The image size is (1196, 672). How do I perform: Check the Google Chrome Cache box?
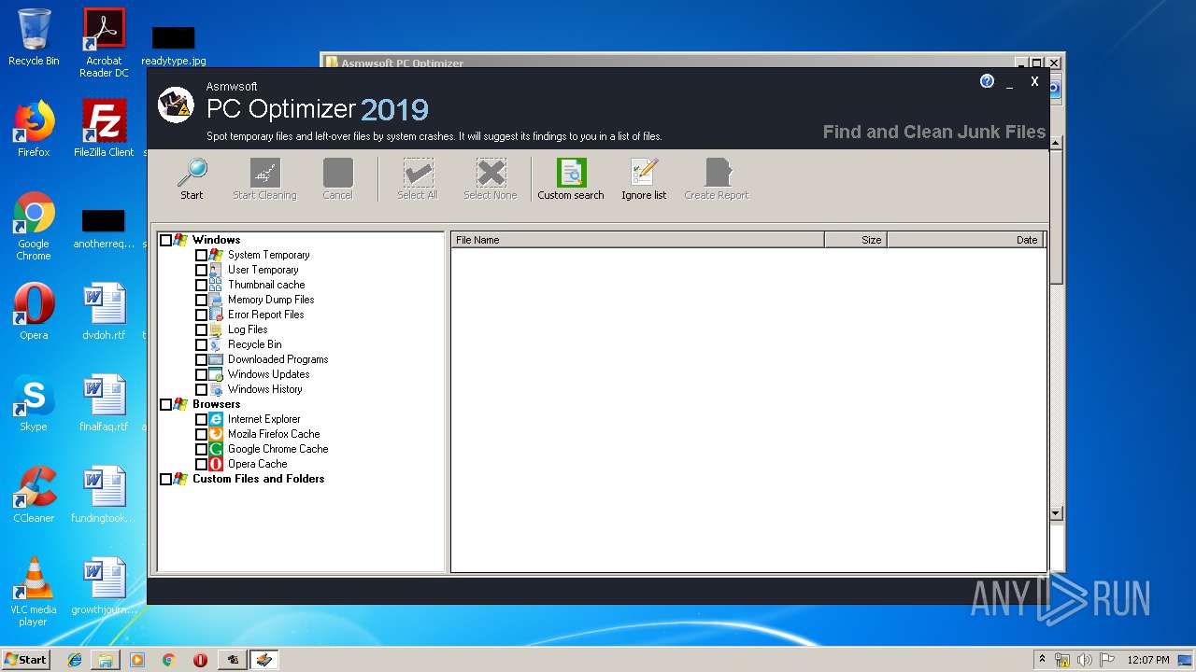click(x=201, y=449)
